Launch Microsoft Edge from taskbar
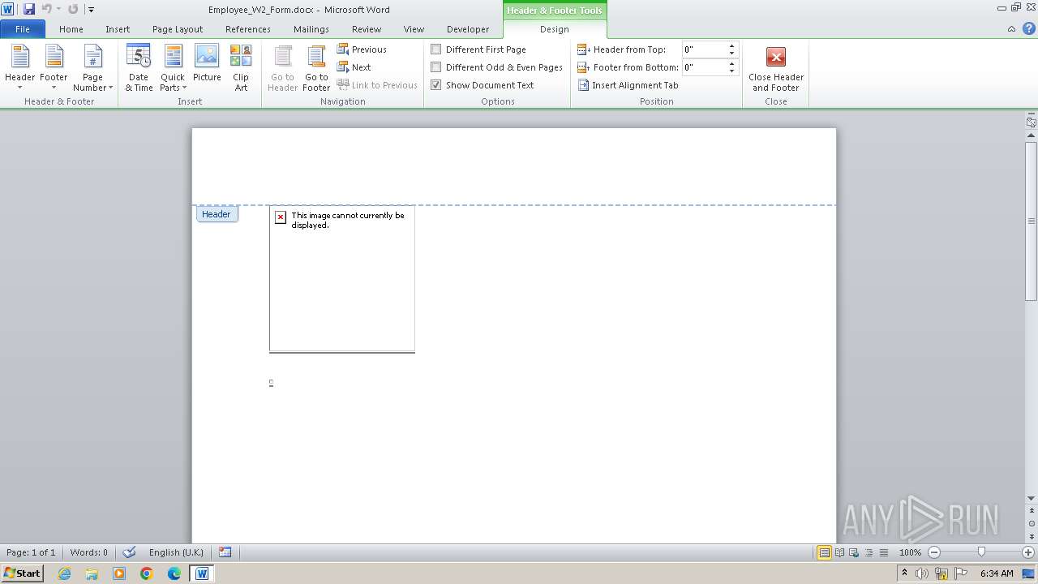Image resolution: width=1038 pixels, height=584 pixels. [x=174, y=573]
